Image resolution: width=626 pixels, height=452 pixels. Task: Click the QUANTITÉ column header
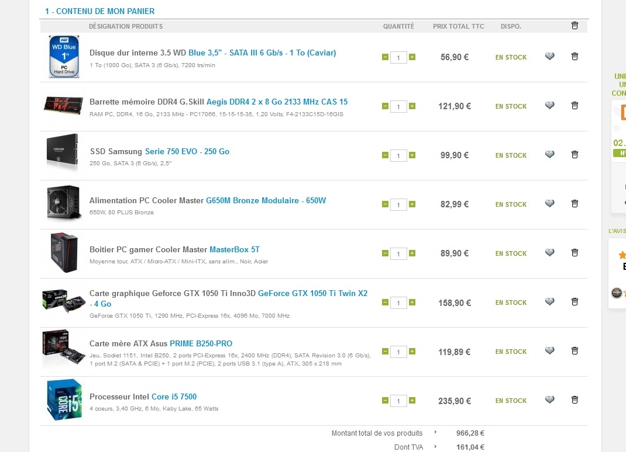[x=398, y=26]
